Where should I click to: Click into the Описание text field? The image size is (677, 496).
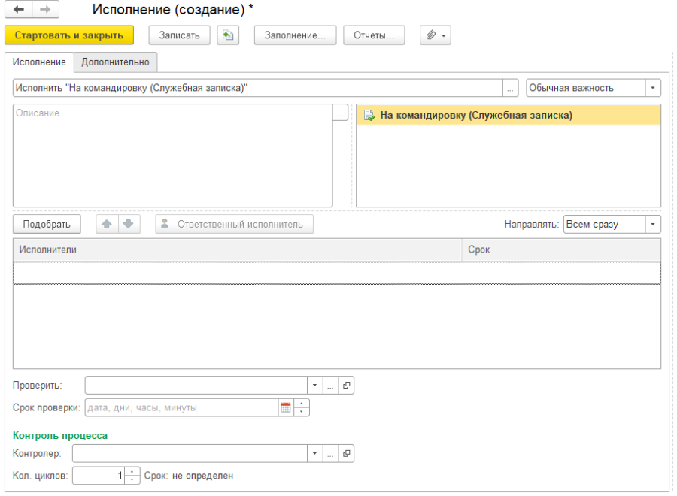click(172, 156)
